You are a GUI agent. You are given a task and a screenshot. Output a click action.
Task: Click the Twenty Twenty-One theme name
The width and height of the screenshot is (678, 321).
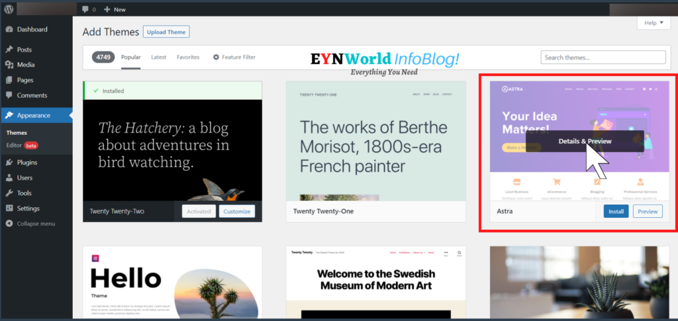[x=323, y=211]
